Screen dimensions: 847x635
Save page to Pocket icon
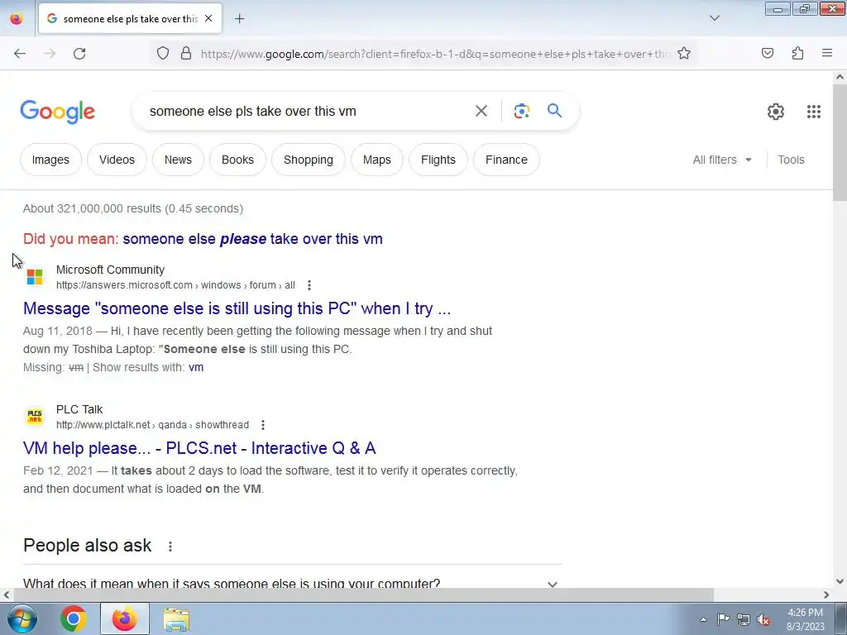coord(767,53)
